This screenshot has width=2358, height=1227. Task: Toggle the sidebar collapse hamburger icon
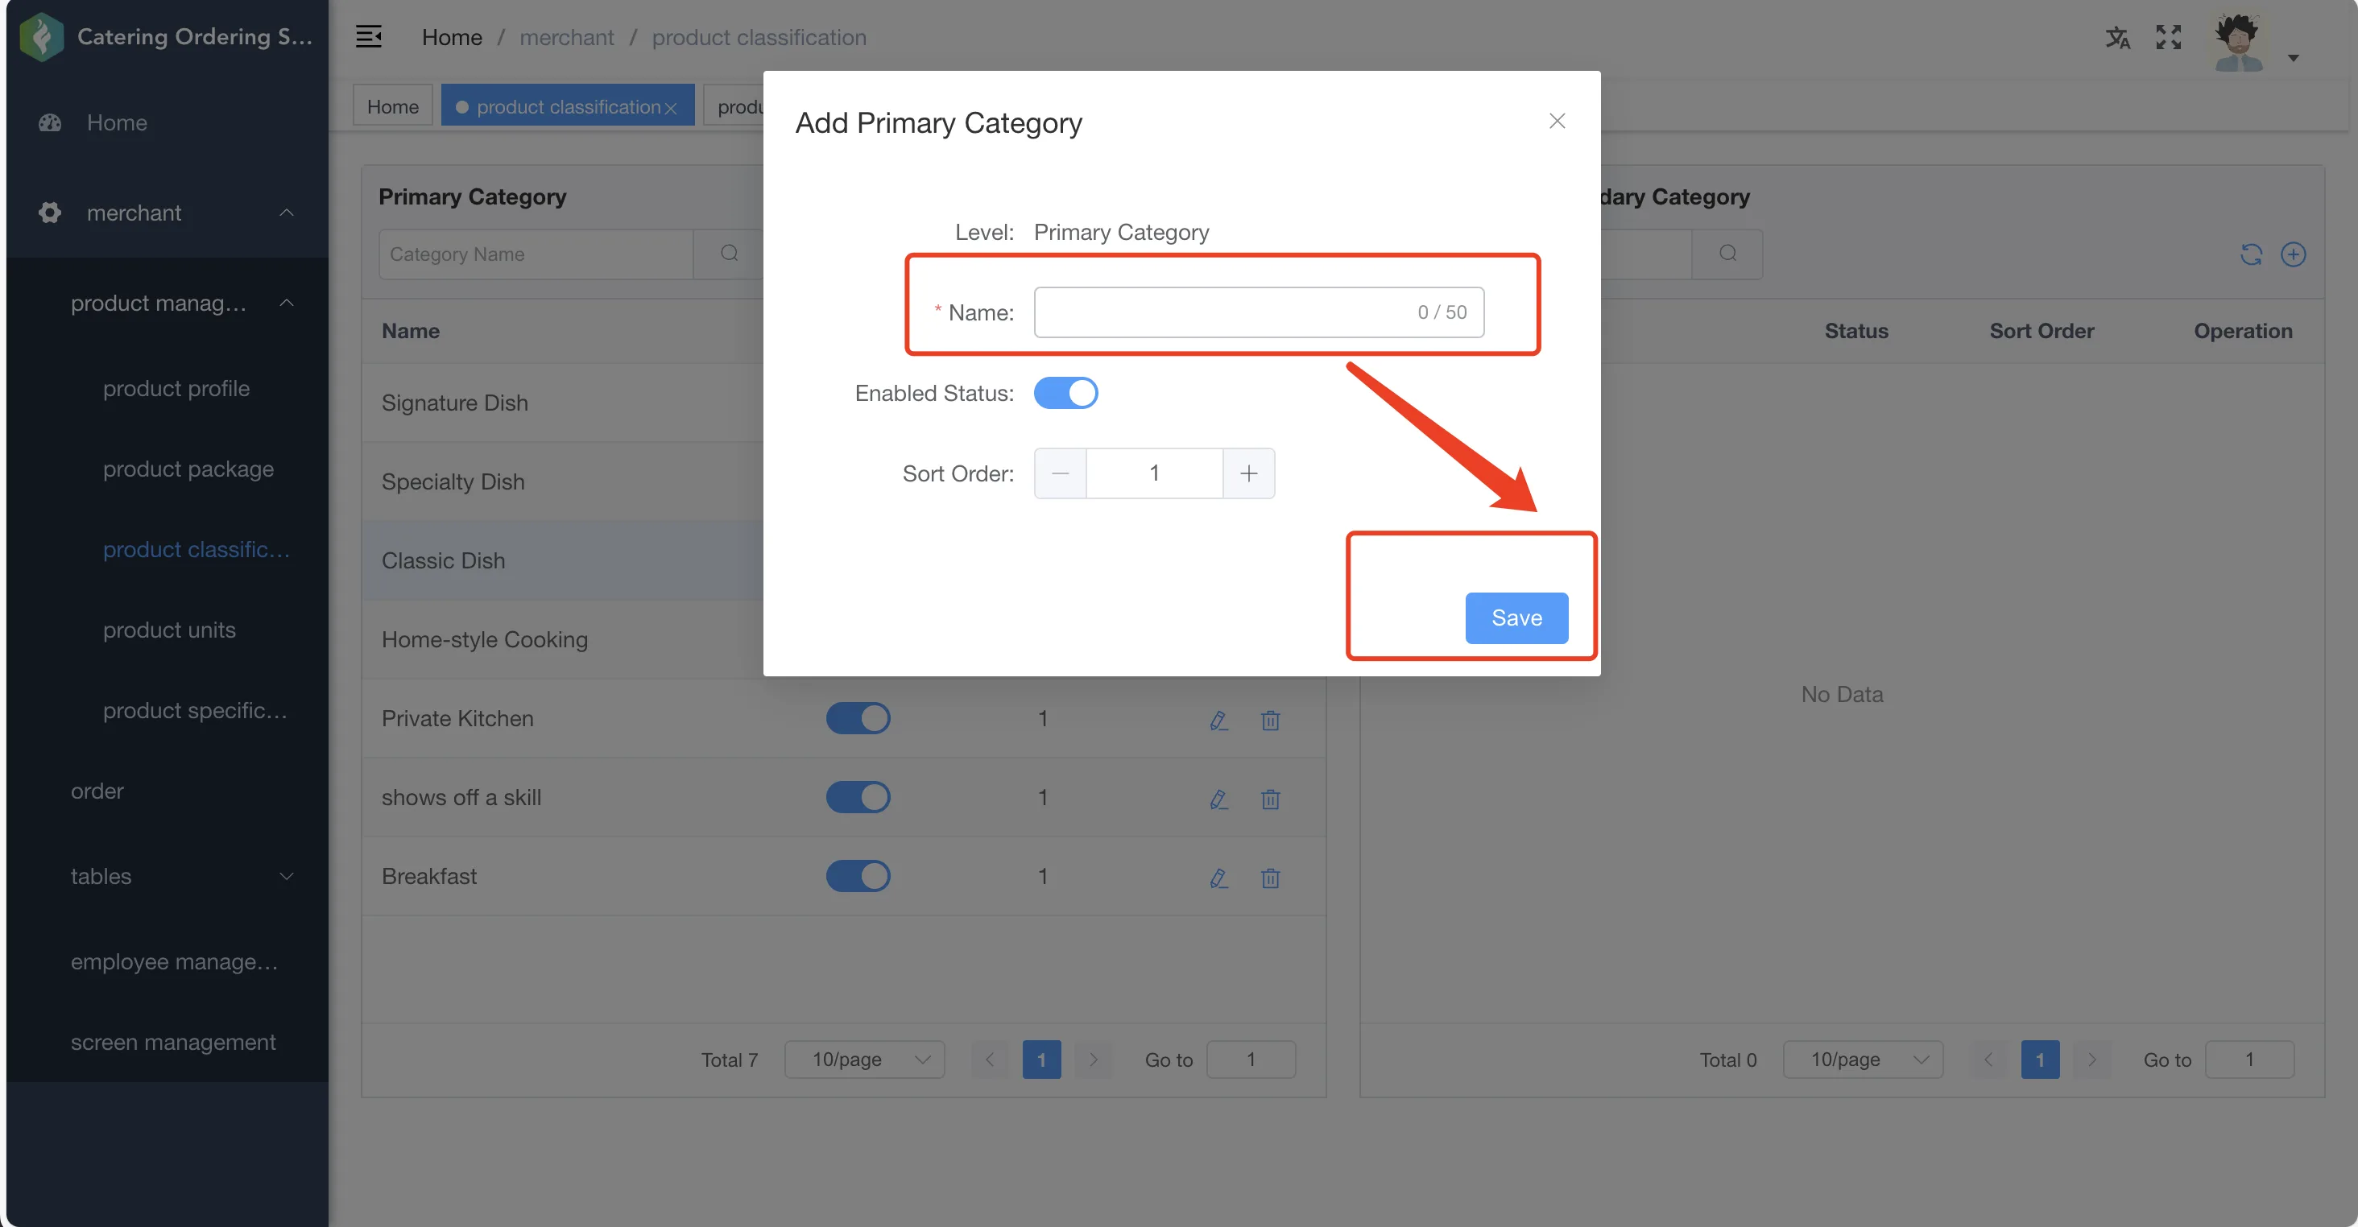tap(368, 36)
